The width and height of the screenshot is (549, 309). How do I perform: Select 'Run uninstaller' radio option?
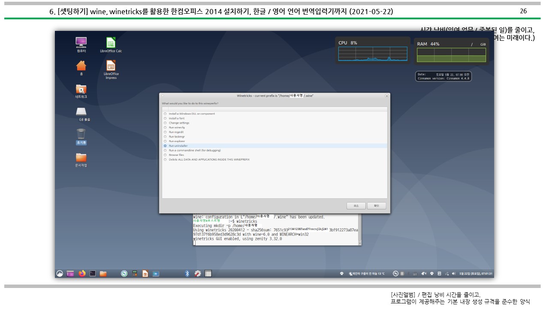pyautogui.click(x=165, y=146)
